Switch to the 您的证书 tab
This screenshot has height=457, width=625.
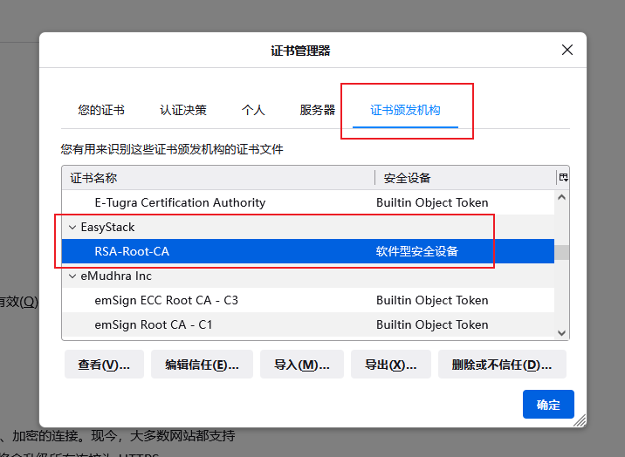pos(101,111)
